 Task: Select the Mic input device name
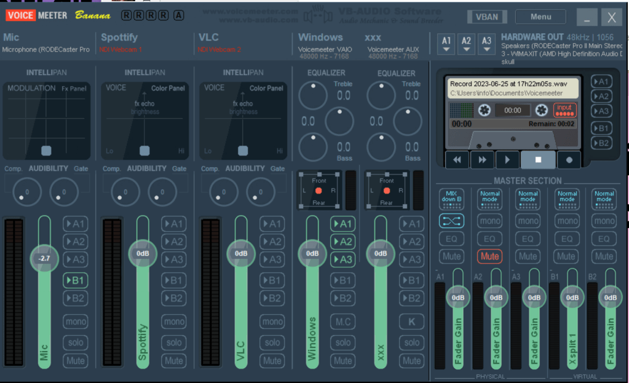click(45, 49)
